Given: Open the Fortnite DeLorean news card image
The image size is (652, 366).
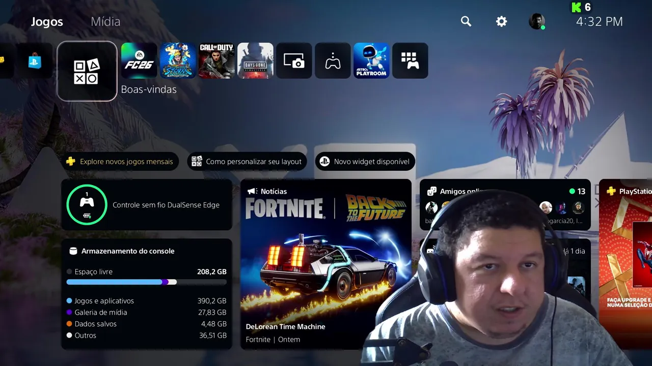Looking at the screenshot, I should point(326,264).
